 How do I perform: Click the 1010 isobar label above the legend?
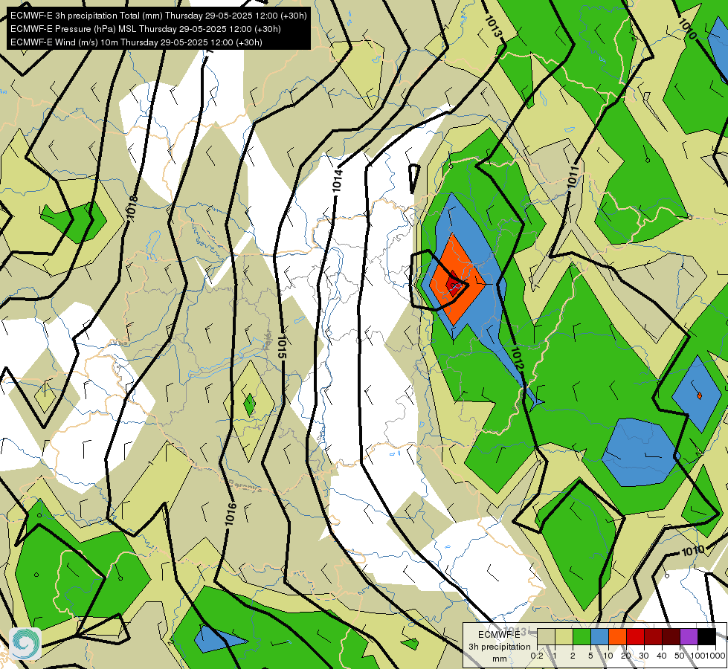pyautogui.click(x=693, y=551)
